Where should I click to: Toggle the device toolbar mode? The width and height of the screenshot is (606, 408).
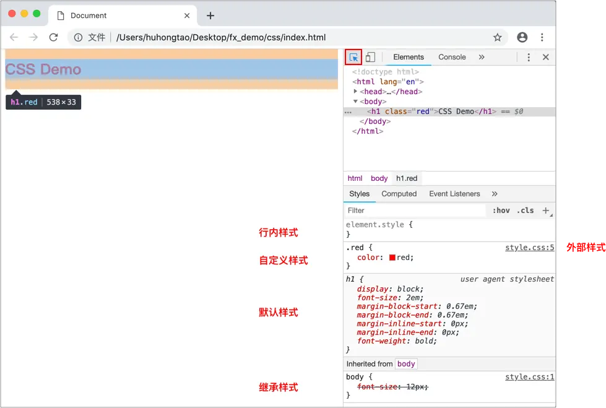click(370, 56)
